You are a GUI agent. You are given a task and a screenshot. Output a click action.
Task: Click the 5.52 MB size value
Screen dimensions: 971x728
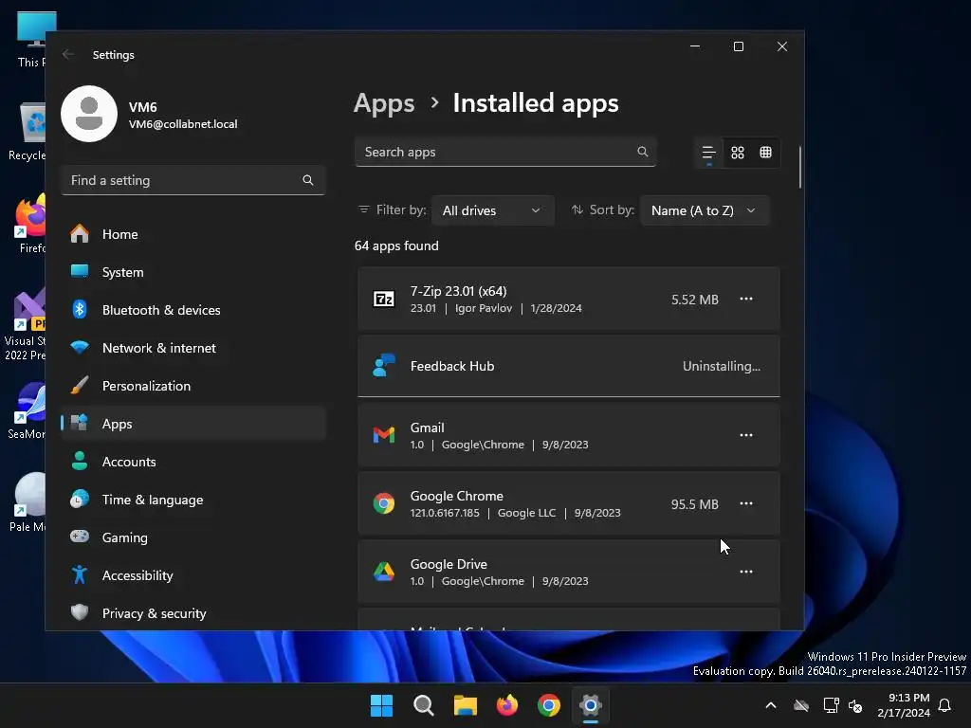[695, 300]
